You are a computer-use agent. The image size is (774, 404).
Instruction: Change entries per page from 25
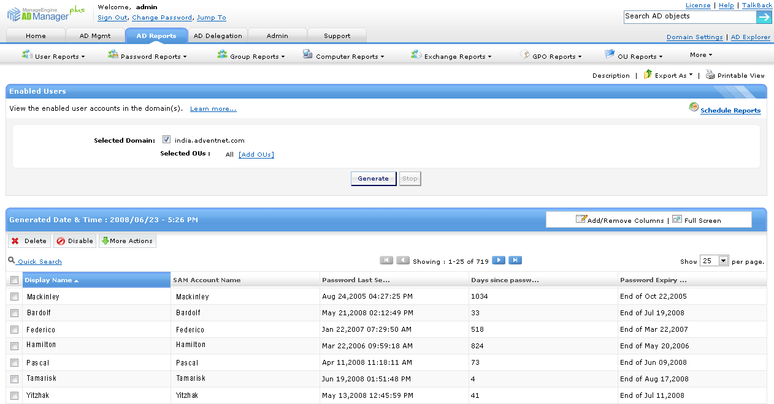714,260
